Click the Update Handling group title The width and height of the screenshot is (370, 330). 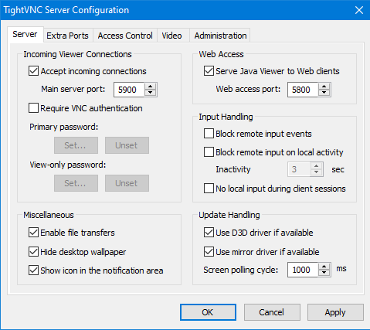(229, 215)
